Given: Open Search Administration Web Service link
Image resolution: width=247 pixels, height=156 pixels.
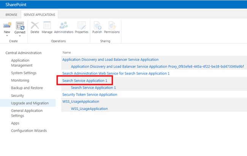Looking at the screenshot, I should (x=116, y=73).
